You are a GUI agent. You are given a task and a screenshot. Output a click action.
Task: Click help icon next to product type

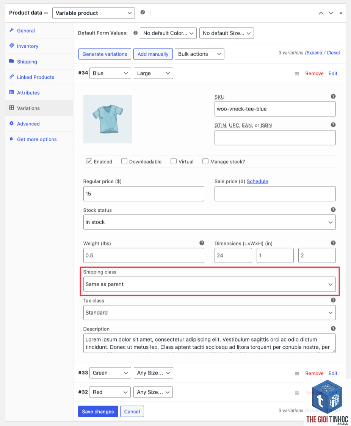tap(143, 12)
